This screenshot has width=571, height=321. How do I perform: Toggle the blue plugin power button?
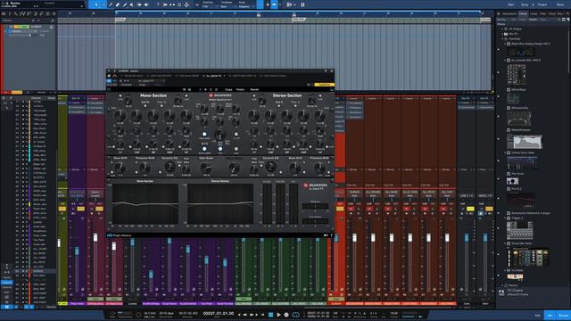(109, 81)
